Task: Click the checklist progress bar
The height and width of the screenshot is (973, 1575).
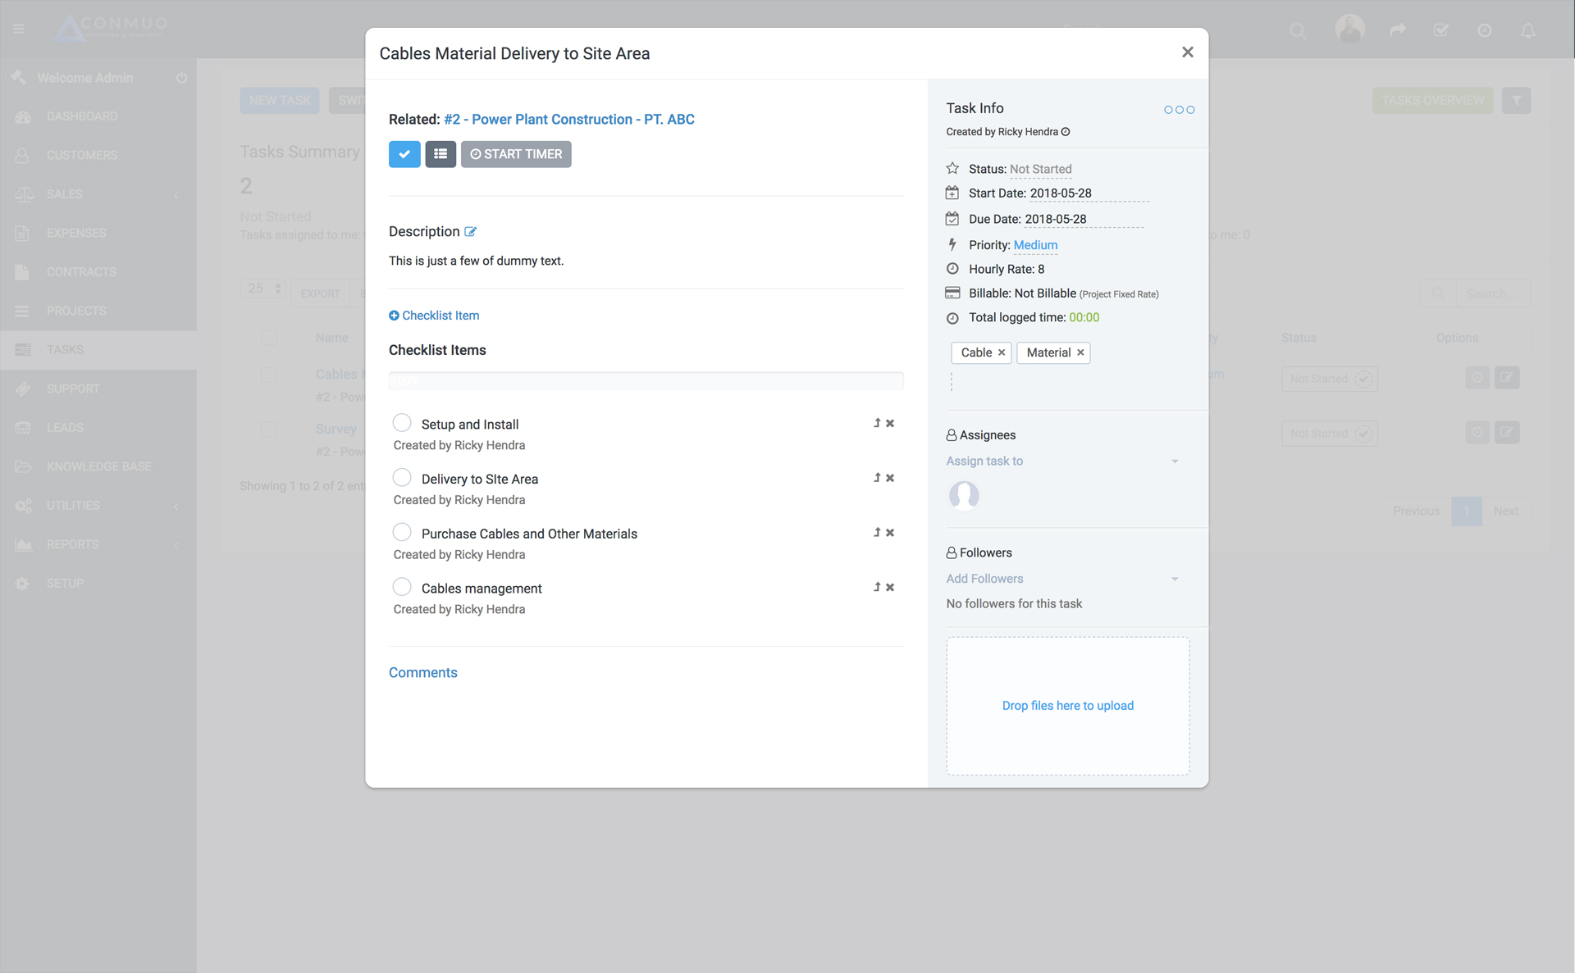Action: tap(646, 381)
